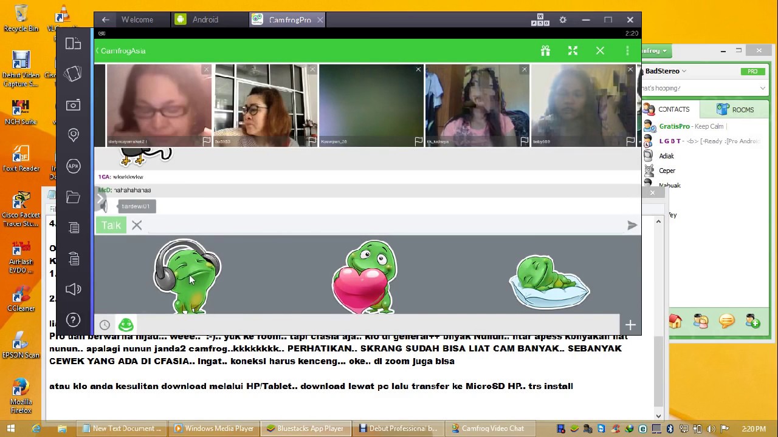Open the Camfrog green menu dropdown

pos(655,51)
